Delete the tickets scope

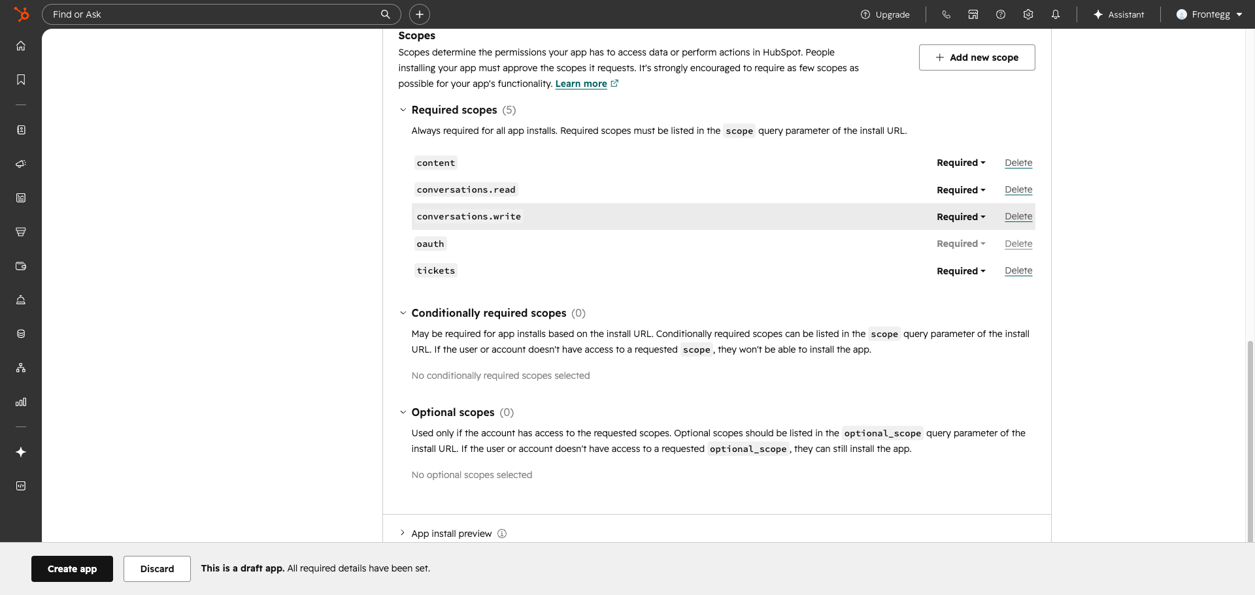point(1018,270)
